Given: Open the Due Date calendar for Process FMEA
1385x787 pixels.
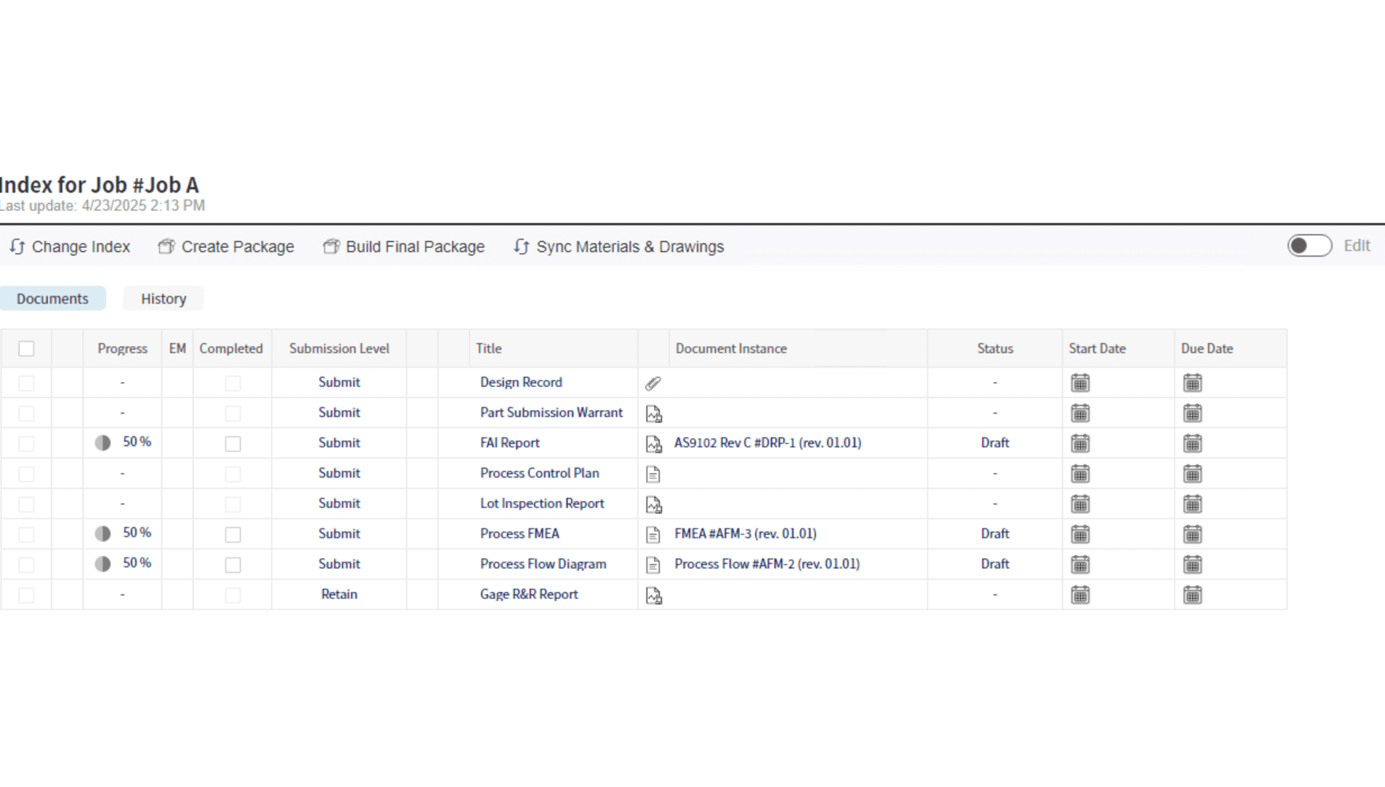Looking at the screenshot, I should click(1192, 534).
